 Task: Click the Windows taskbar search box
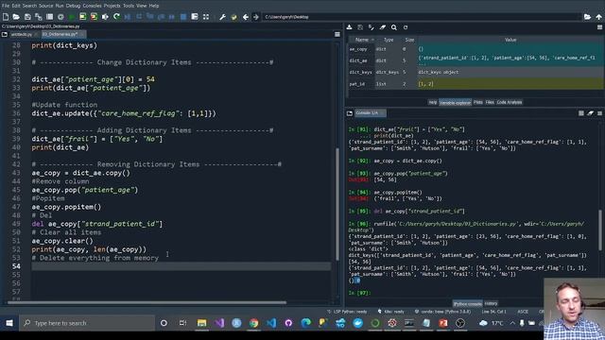click(87, 323)
